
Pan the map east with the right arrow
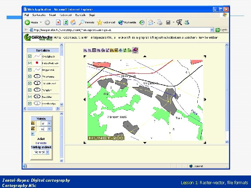[x=205, y=100]
